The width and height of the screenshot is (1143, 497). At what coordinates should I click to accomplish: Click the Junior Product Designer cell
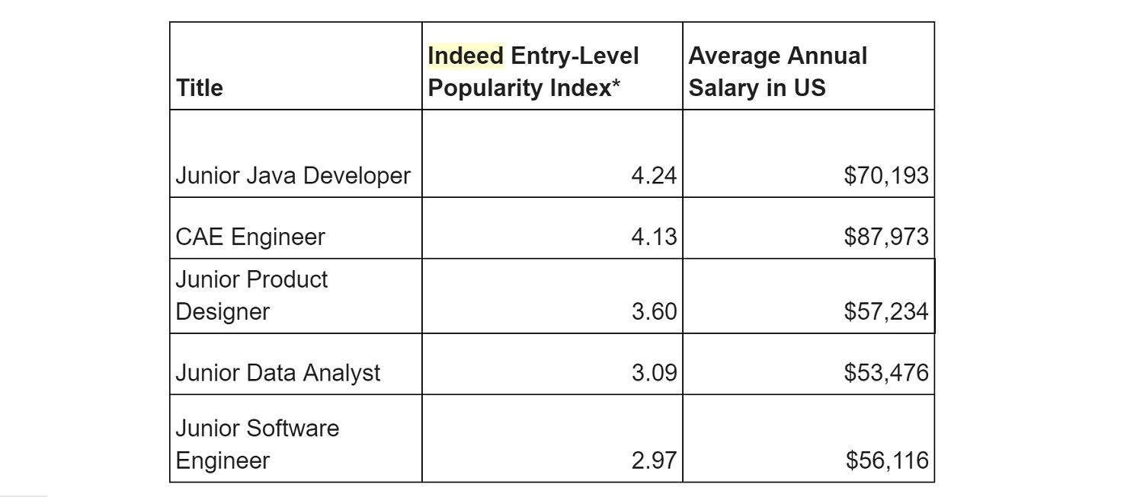(251, 295)
